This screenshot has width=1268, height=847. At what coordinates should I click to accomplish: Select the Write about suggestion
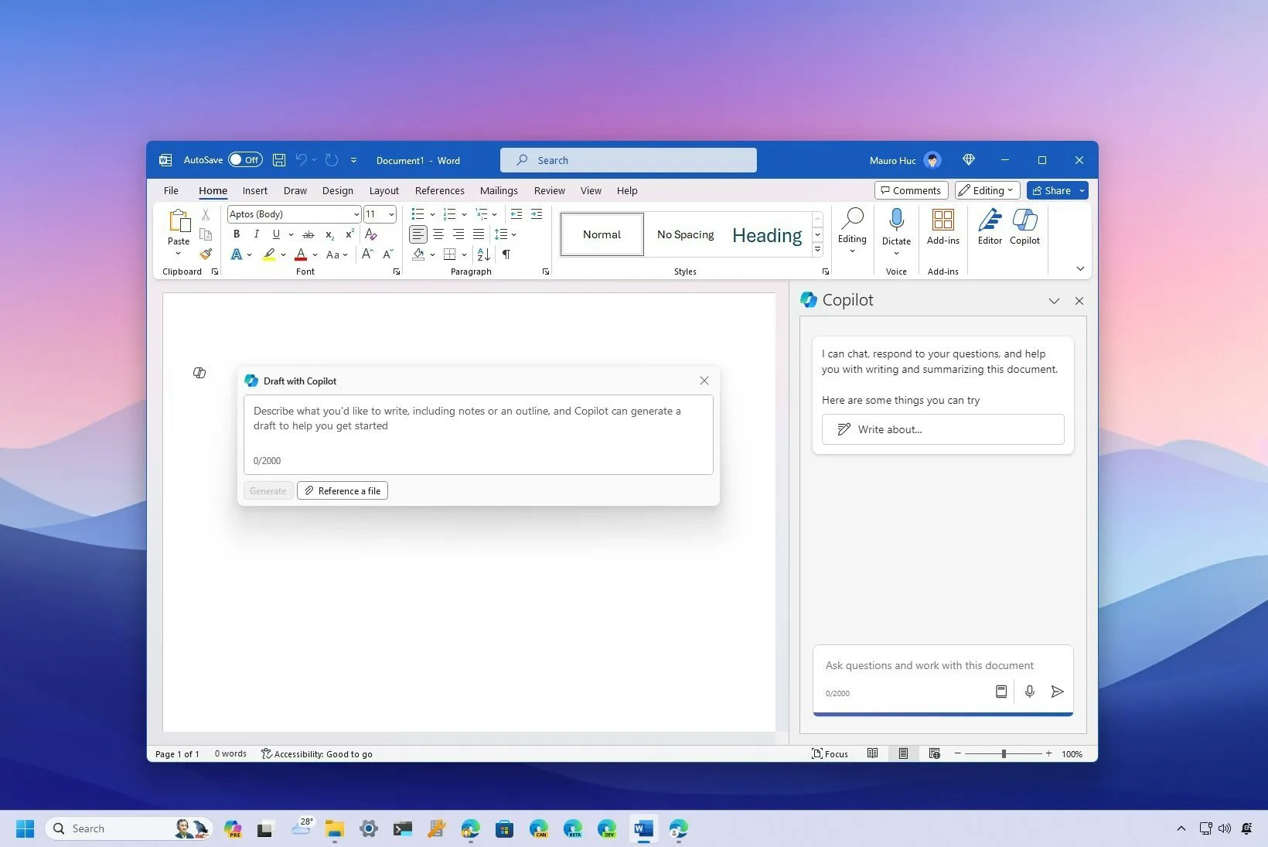click(x=942, y=429)
